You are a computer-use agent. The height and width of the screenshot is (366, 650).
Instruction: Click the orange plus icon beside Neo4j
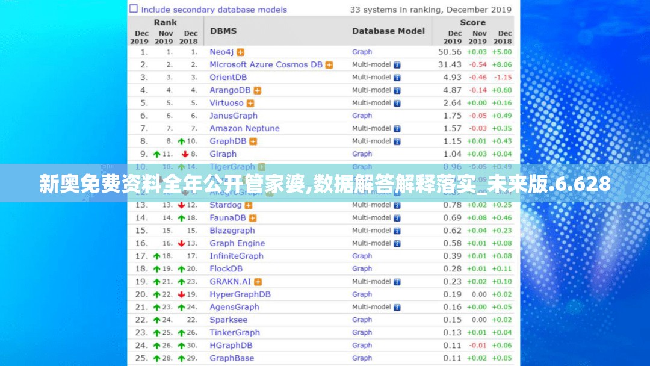pyautogui.click(x=240, y=52)
